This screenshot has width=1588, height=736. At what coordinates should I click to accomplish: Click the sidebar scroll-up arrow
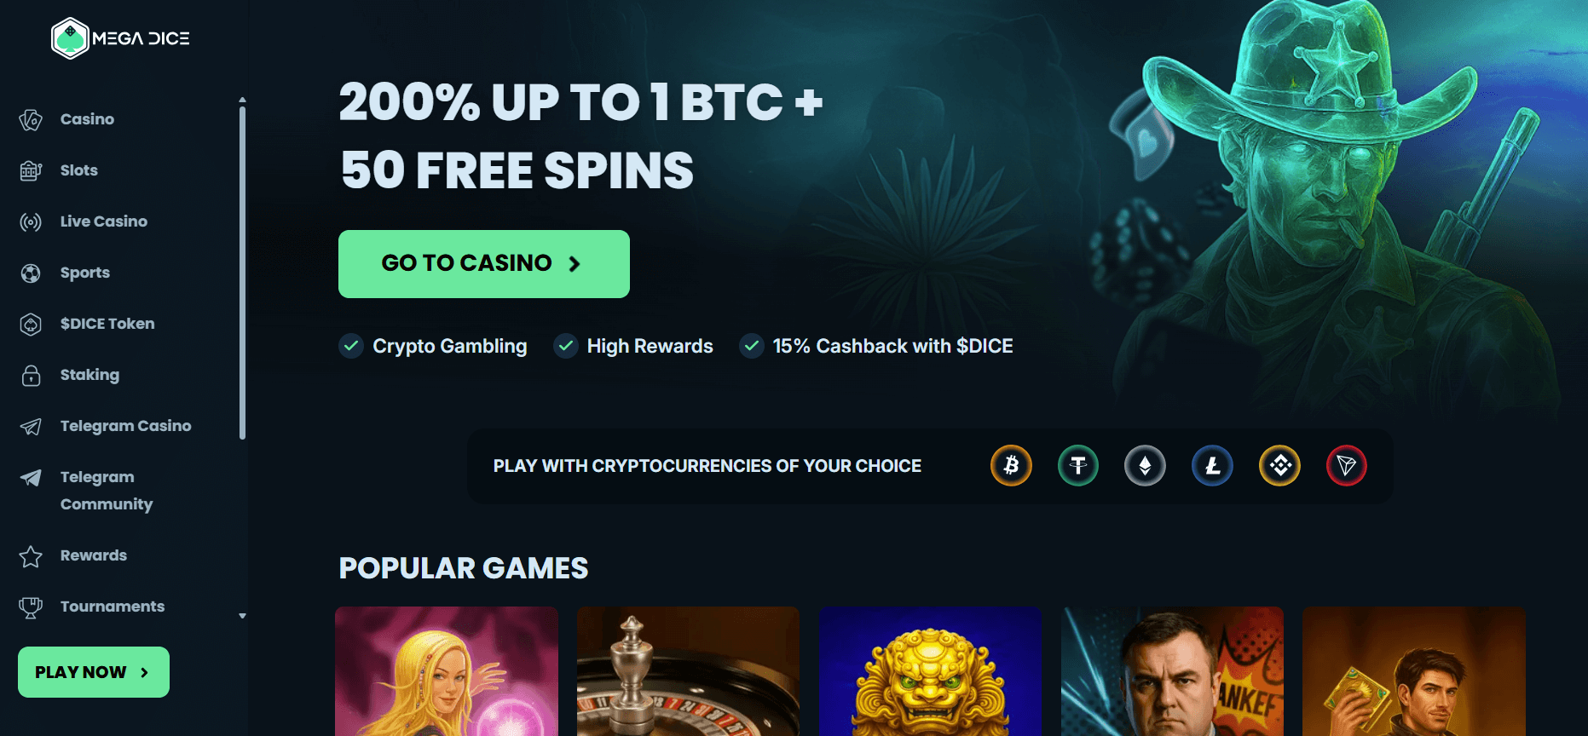(x=242, y=100)
